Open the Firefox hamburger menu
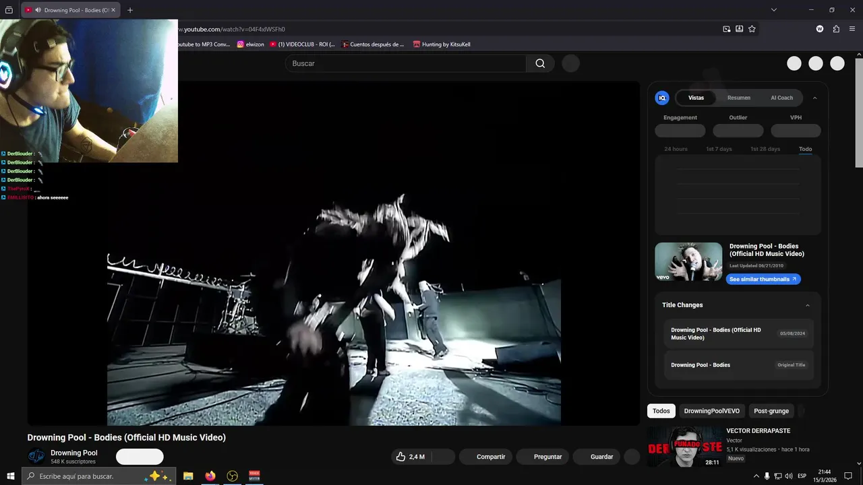Image resolution: width=863 pixels, height=485 pixels. [852, 29]
